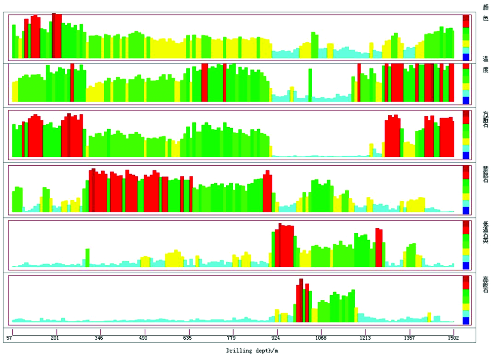Select the 1213 depth axis label

point(365,338)
